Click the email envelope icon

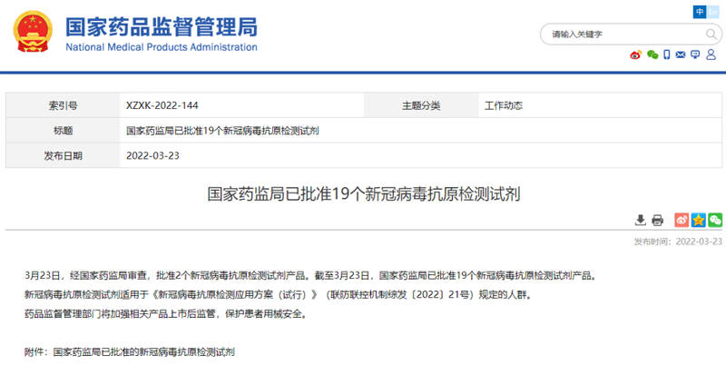[681, 55]
